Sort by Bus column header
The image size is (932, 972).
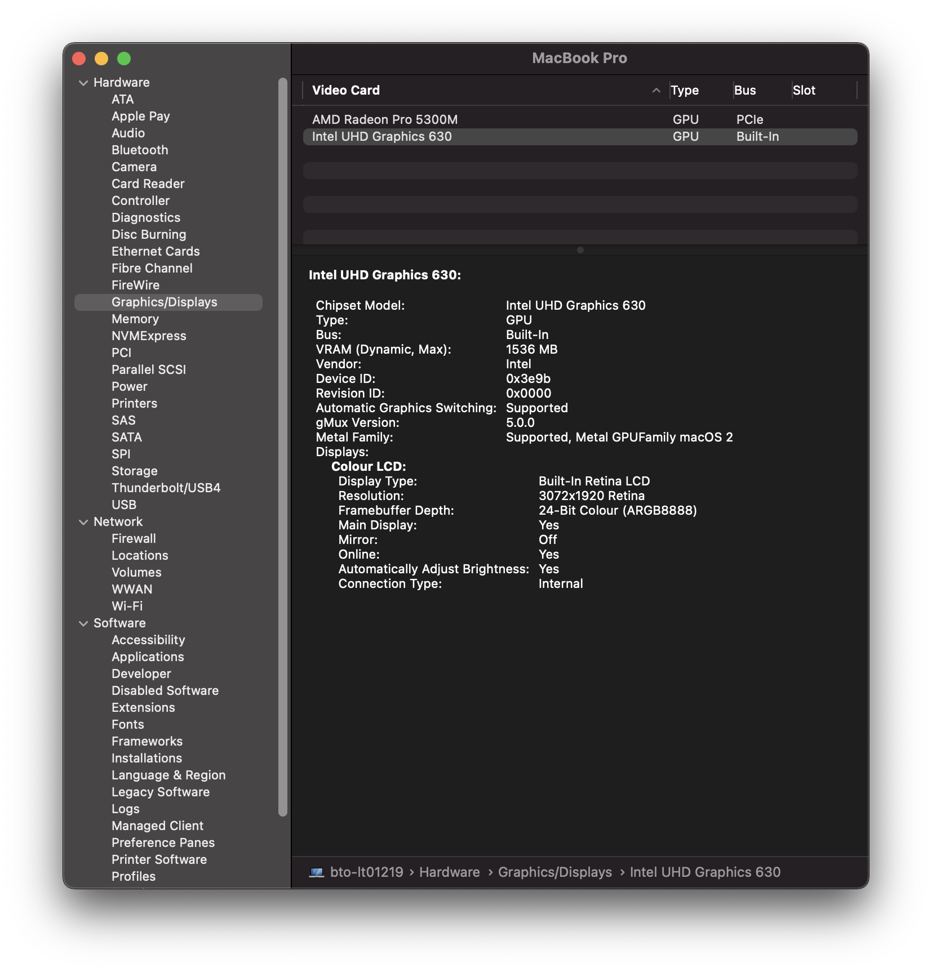tap(745, 90)
